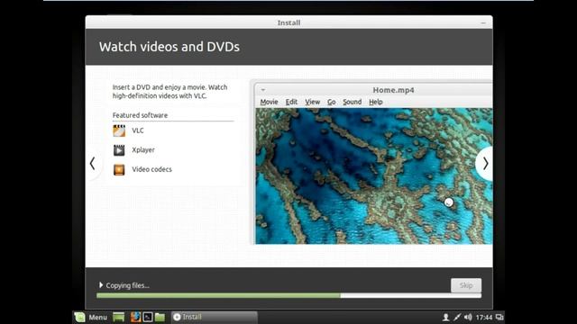
Task: Open the Sound menu
Action: pos(353,102)
